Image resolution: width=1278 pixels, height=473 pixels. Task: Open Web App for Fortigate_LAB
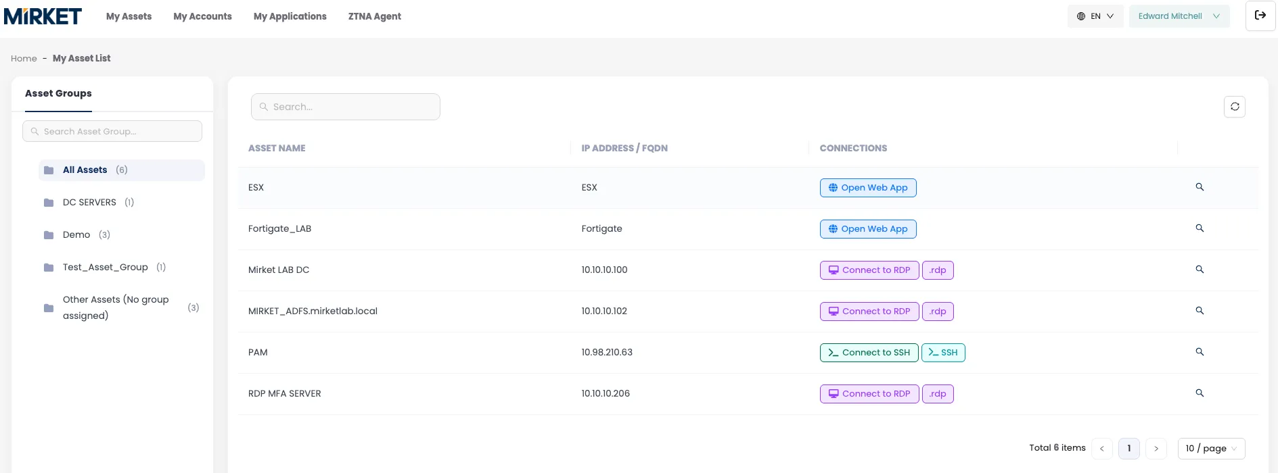click(868, 229)
